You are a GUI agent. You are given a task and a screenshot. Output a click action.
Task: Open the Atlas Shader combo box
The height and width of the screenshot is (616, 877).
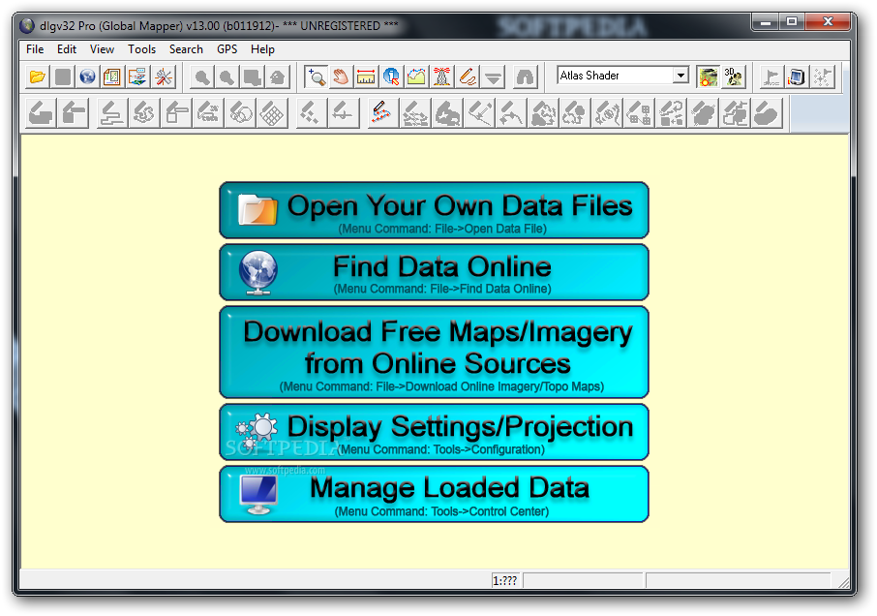[622, 75]
